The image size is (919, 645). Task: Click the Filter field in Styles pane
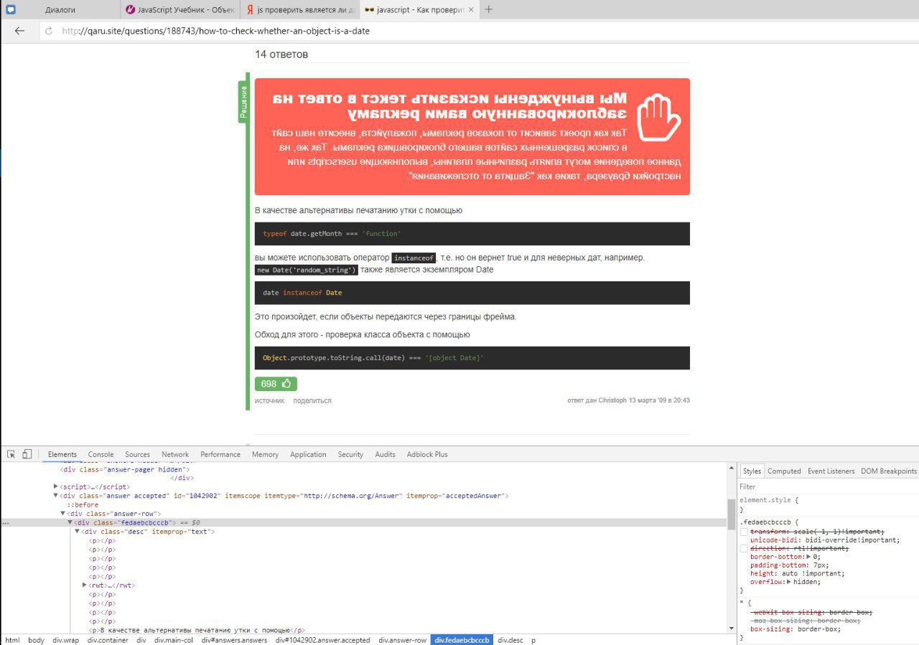pyautogui.click(x=829, y=486)
